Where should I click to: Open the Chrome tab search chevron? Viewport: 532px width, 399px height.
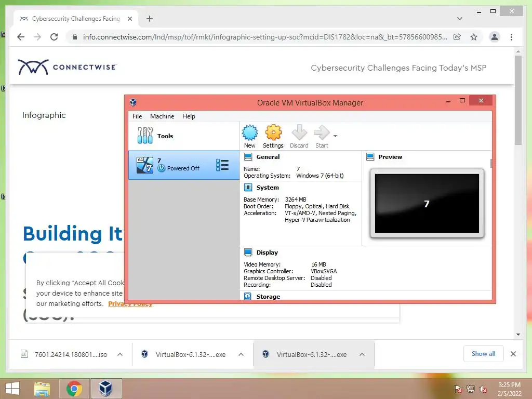459,19
